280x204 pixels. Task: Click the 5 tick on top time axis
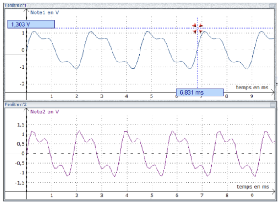pos(152,96)
